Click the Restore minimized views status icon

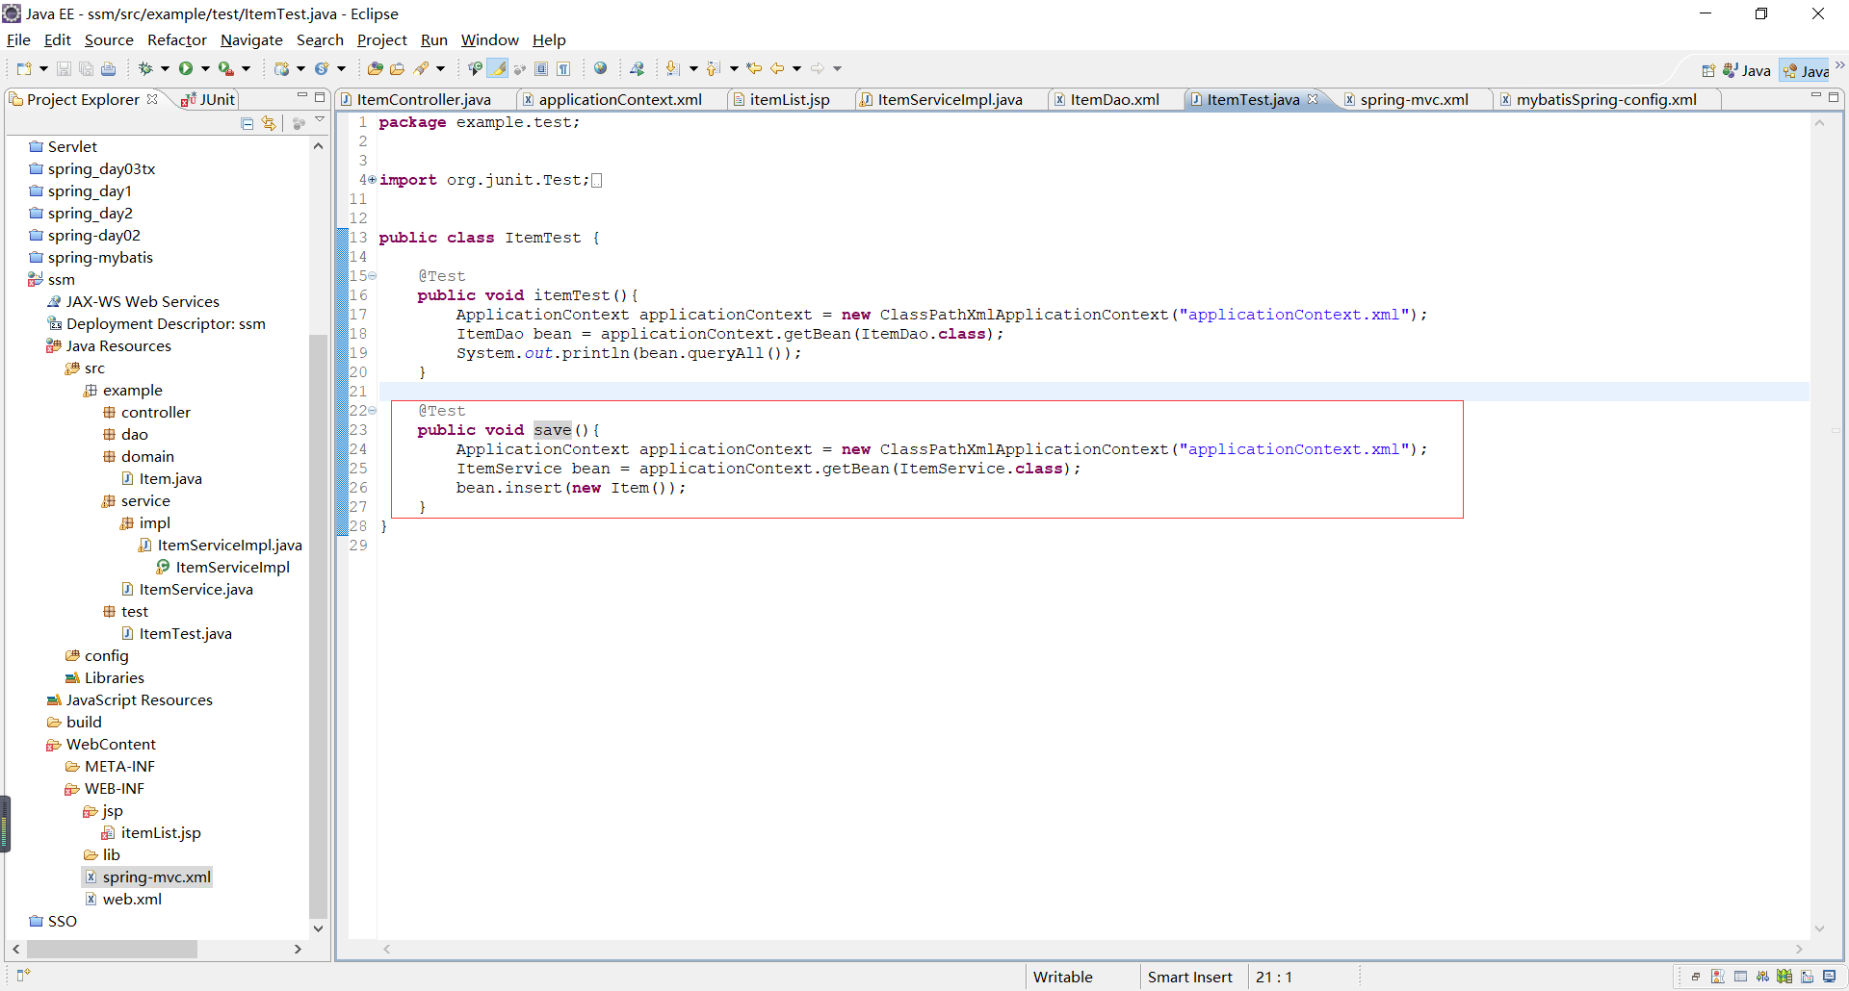[1695, 977]
